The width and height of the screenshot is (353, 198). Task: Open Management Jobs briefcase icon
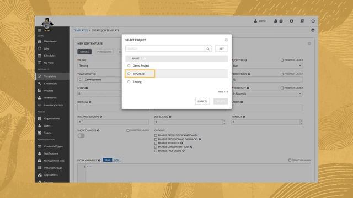point(40,161)
